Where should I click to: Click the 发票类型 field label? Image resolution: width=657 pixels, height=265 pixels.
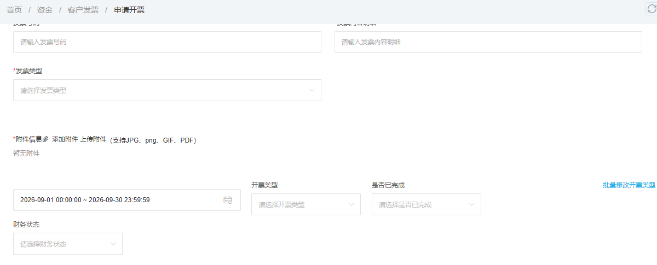[29, 71]
